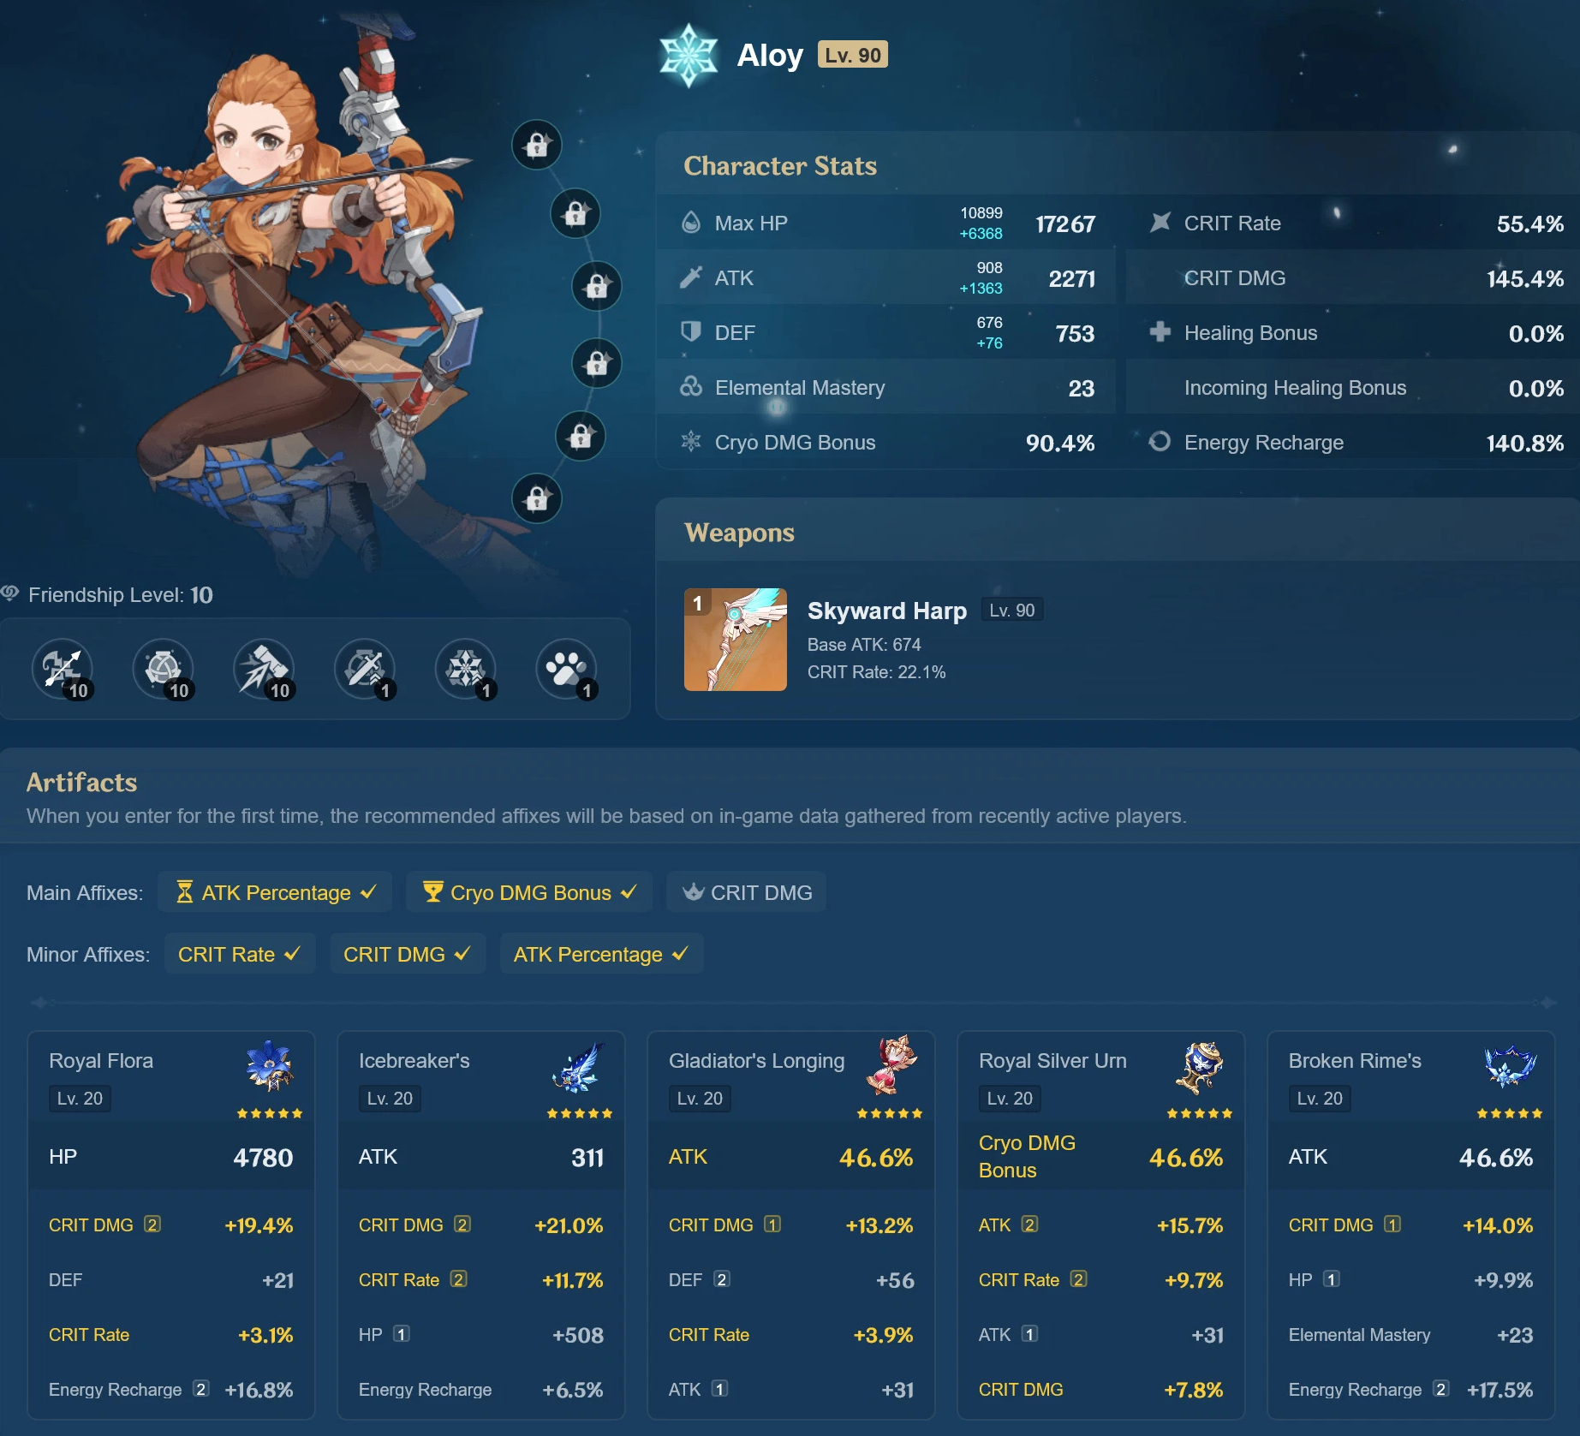Open the bow normal attack talent icon
The height and width of the screenshot is (1436, 1580).
pos(63,669)
